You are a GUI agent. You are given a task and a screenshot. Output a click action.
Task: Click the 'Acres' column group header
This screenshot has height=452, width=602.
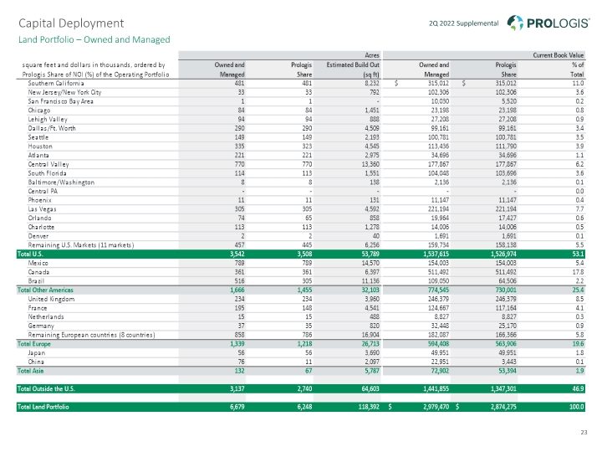[x=371, y=55]
